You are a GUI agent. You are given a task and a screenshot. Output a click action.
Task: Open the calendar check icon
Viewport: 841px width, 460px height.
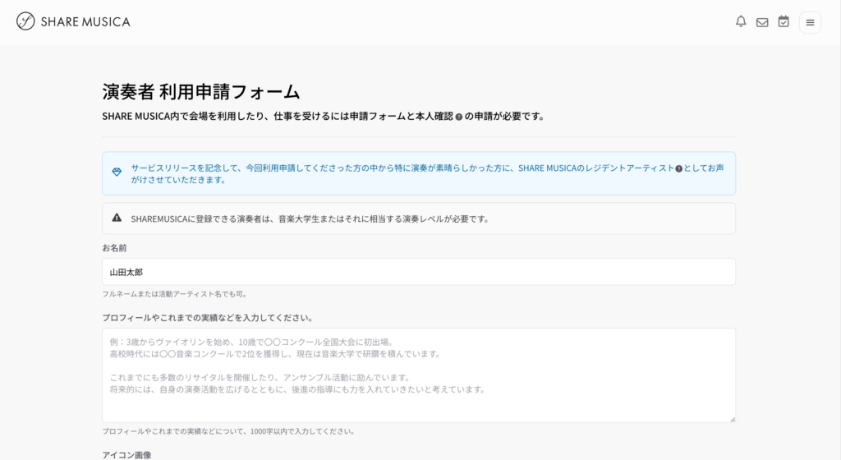click(x=784, y=22)
